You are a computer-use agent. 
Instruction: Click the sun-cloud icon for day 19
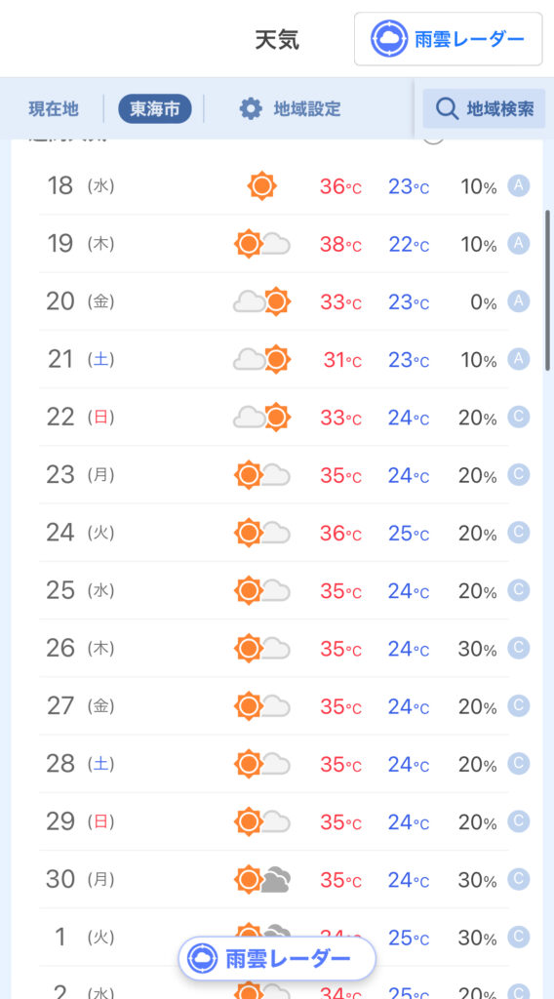[x=262, y=244]
